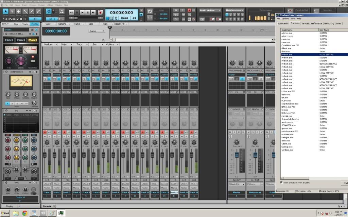Click the Start button on the taskbar
Image resolution: width=348 pixels, height=217 pixels.
5,213
